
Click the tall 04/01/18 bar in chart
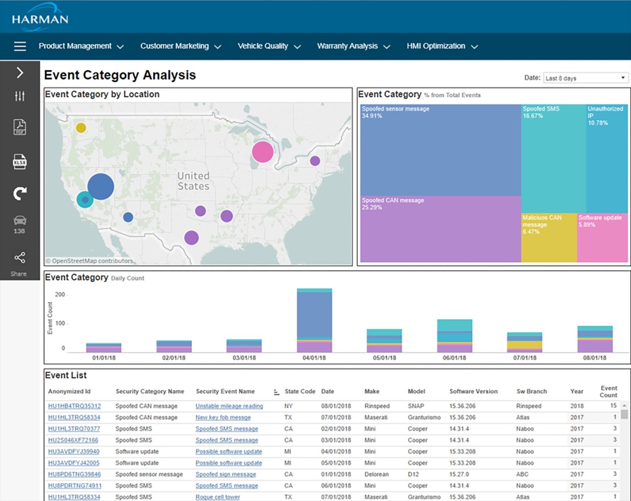pyautogui.click(x=314, y=320)
